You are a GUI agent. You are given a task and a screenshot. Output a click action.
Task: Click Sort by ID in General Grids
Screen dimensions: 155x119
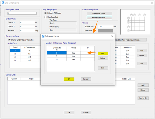[x=143, y=98]
